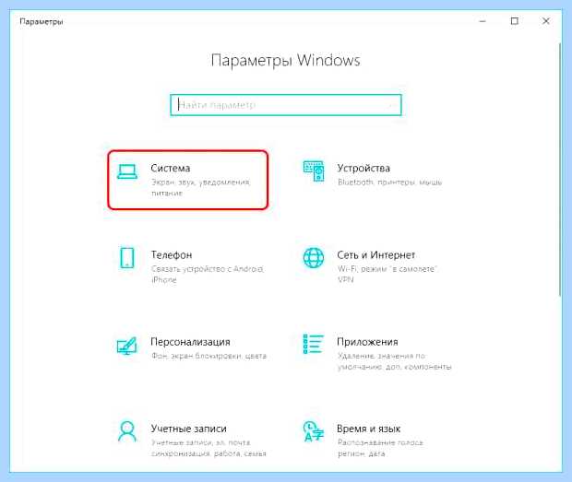The image size is (572, 482).
Task: Click the Сеть и Интернет globe icon
Action: pyautogui.click(x=314, y=257)
